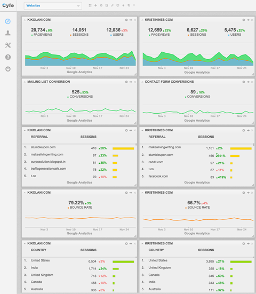
Task: Click the KIKOLANI.COM referral table scrollbar
Action: pos(136,145)
